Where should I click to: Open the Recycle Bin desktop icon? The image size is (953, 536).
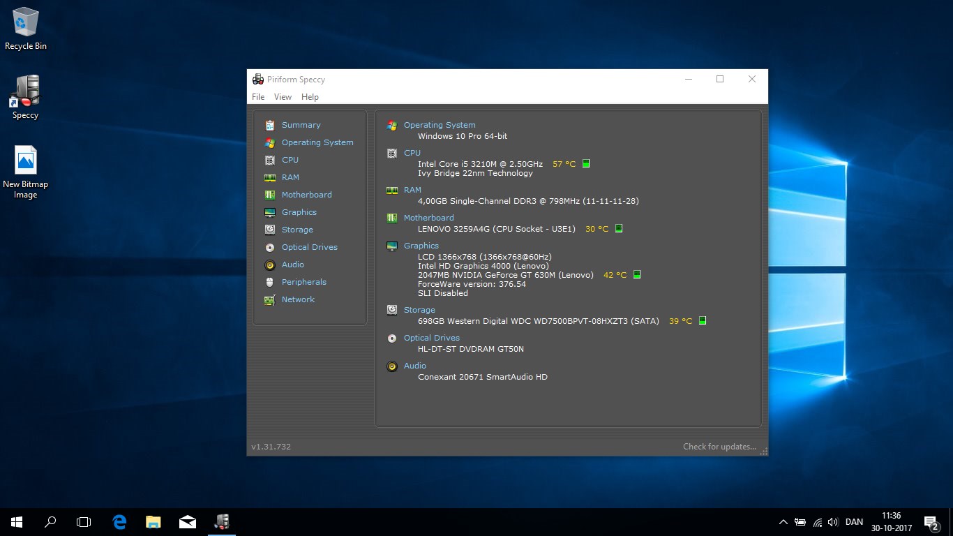point(26,29)
